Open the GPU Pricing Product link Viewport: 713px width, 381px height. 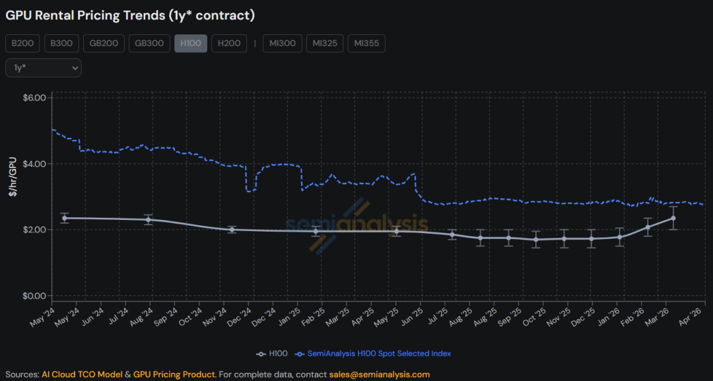[x=174, y=374]
